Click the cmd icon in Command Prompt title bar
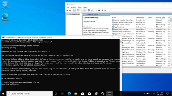The image size is (172, 96). tap(3, 37)
